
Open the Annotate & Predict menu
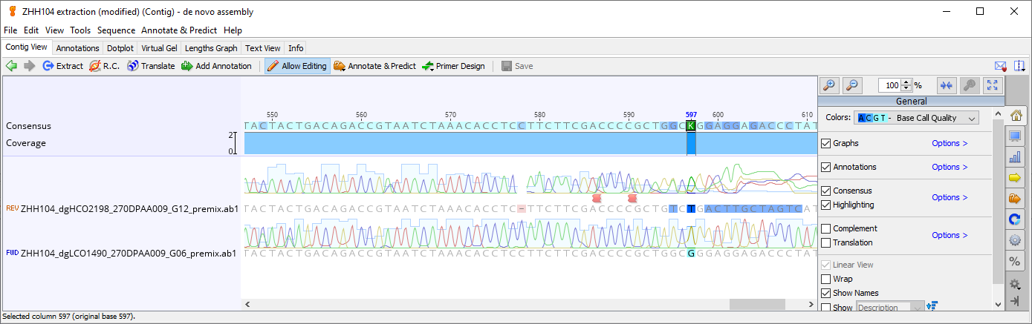(179, 30)
